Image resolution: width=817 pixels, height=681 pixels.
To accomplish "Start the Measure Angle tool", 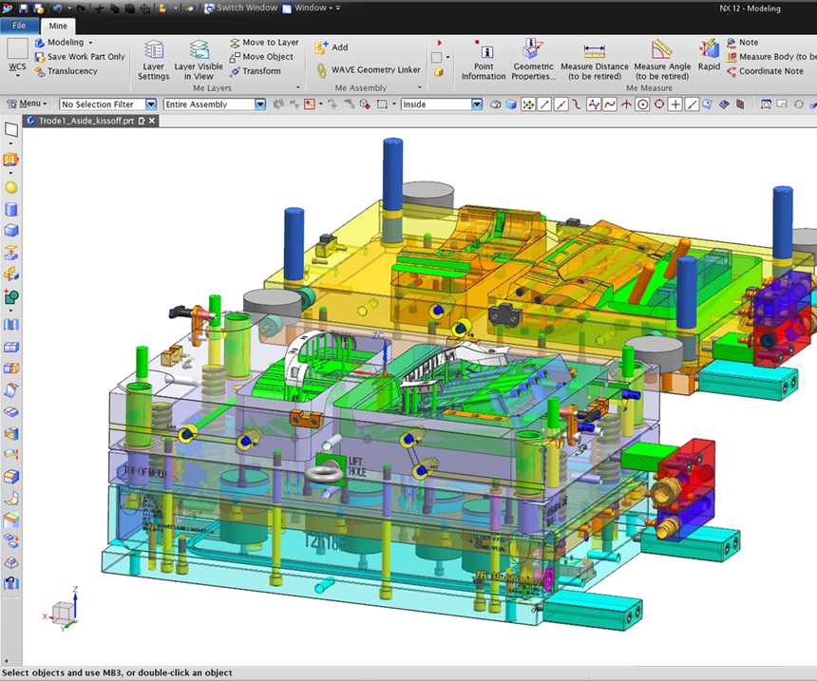I will (662, 59).
